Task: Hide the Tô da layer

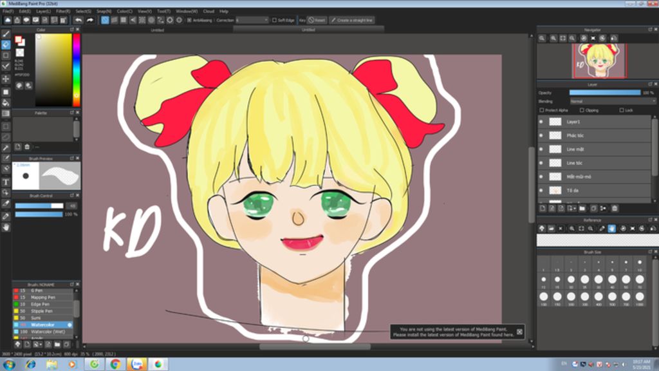Action: pyautogui.click(x=541, y=191)
